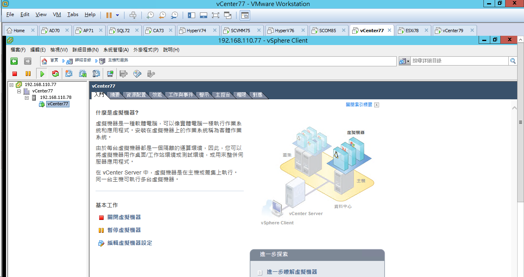Open Workstation snapshot manager wrench-clock icon

[174, 15]
